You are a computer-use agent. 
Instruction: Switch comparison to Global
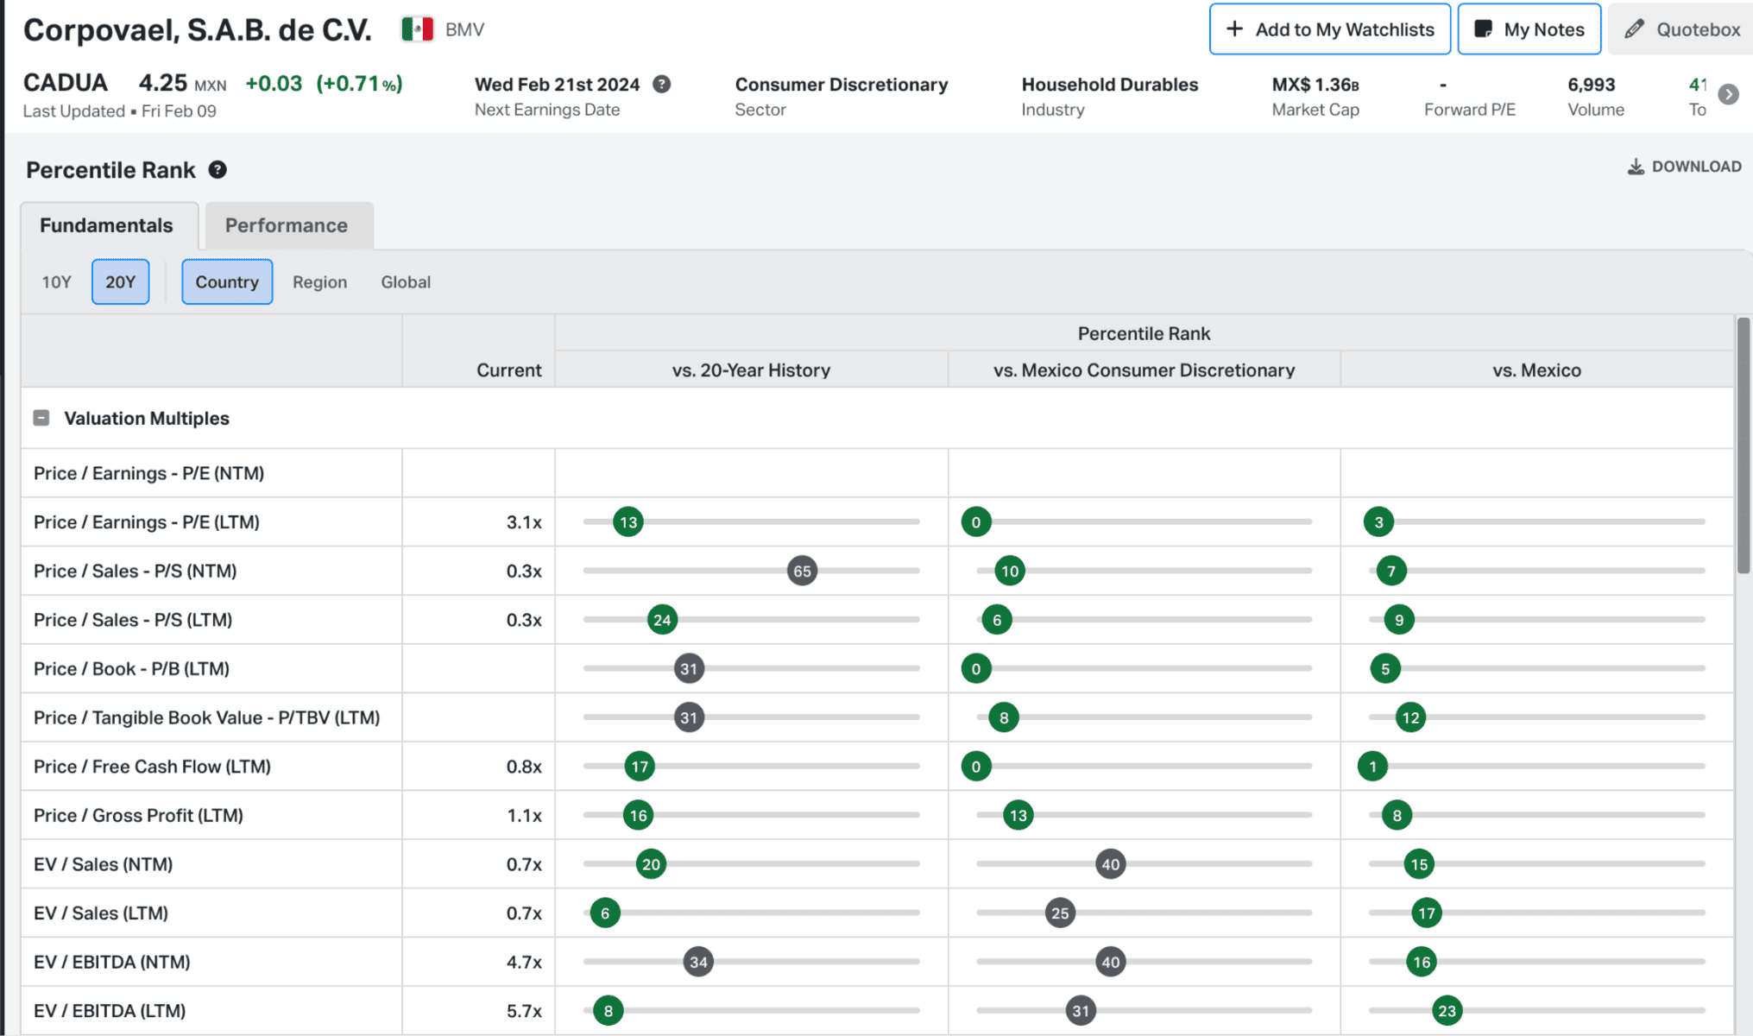tap(406, 282)
